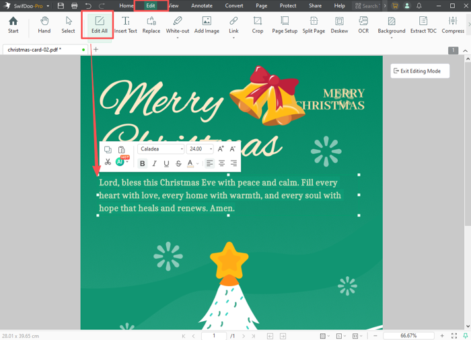Toggle italic formatting
This screenshot has height=340, width=471.
pos(154,163)
